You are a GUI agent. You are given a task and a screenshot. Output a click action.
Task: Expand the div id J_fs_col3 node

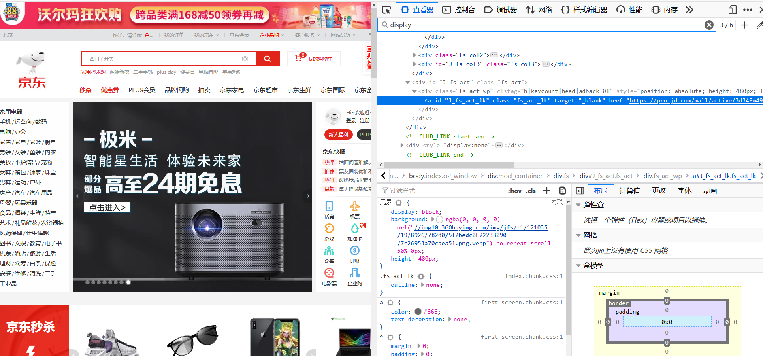414,64
